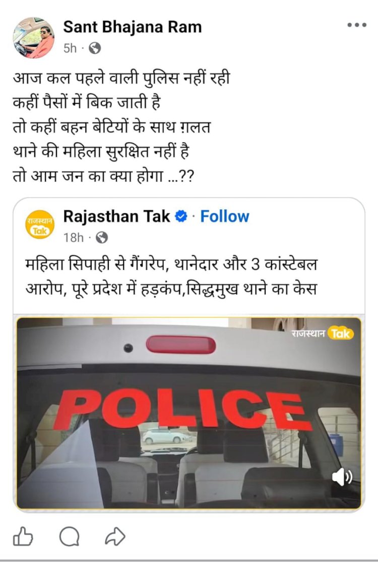Open Sant Bhajana Ram's profile picture
Screen dimensions: 378x562
click(34, 37)
